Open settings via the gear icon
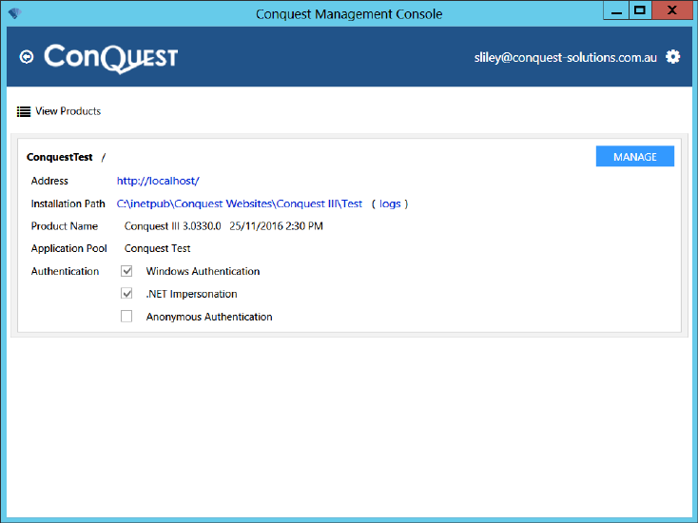This screenshot has width=698, height=523. point(672,57)
